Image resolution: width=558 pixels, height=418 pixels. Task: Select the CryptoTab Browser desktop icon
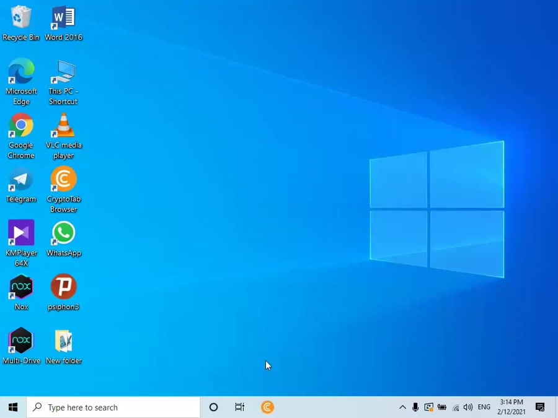tap(63, 190)
